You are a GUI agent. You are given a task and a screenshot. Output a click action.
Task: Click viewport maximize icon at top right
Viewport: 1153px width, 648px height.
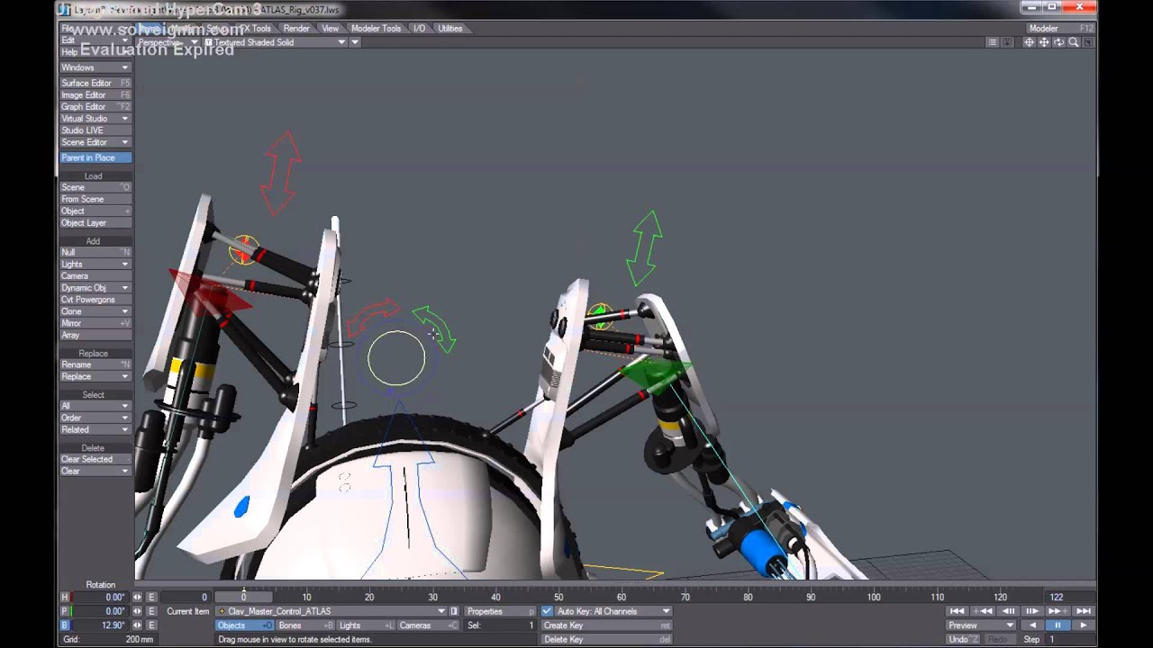[1087, 42]
